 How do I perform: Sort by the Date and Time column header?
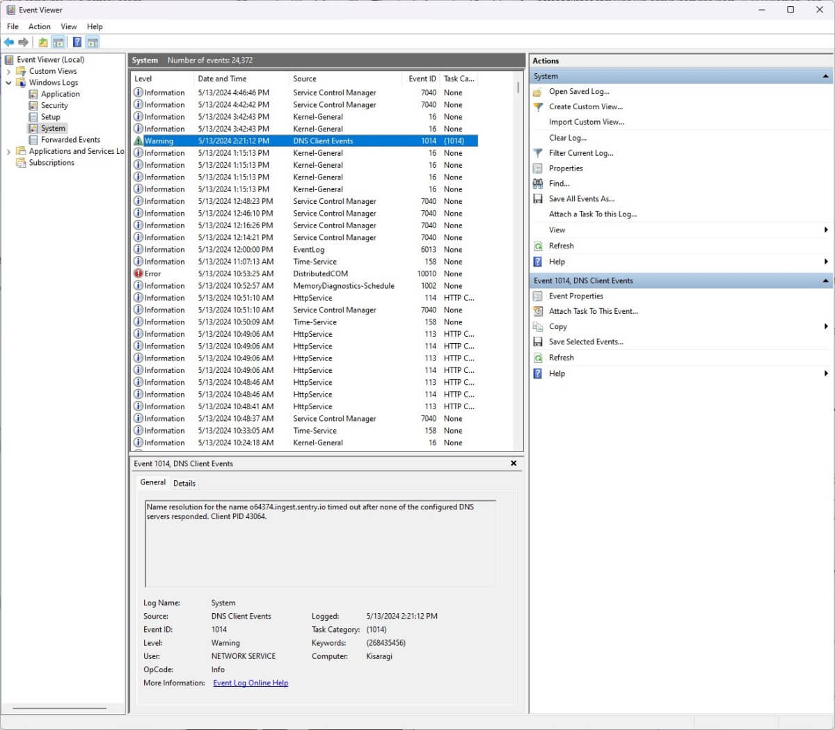(241, 79)
